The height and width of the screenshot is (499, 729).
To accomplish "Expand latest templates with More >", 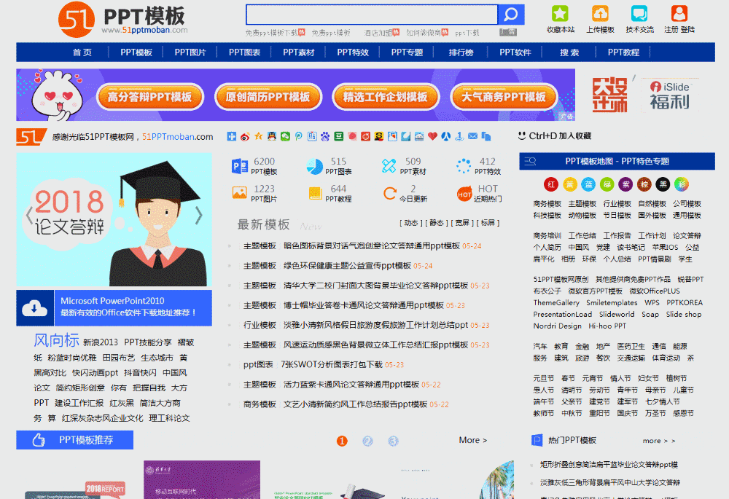I will [x=473, y=440].
